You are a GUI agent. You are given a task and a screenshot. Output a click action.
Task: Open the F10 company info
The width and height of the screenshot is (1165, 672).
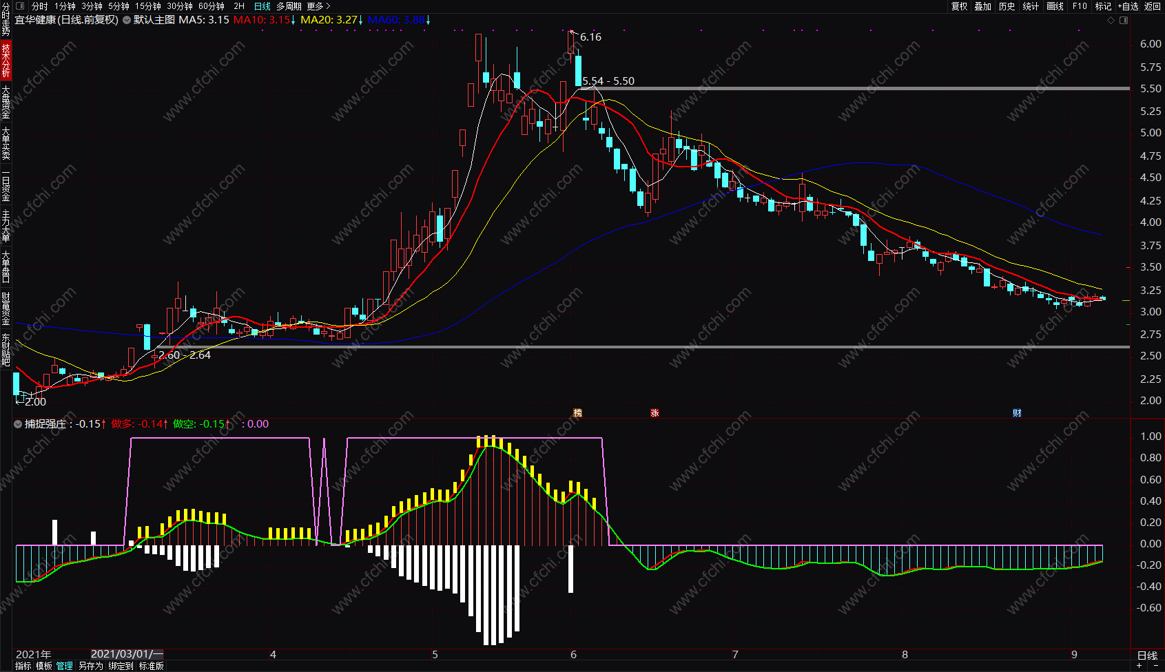(x=1080, y=6)
